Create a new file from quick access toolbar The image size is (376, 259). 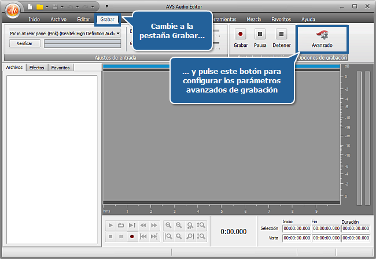point(30,7)
